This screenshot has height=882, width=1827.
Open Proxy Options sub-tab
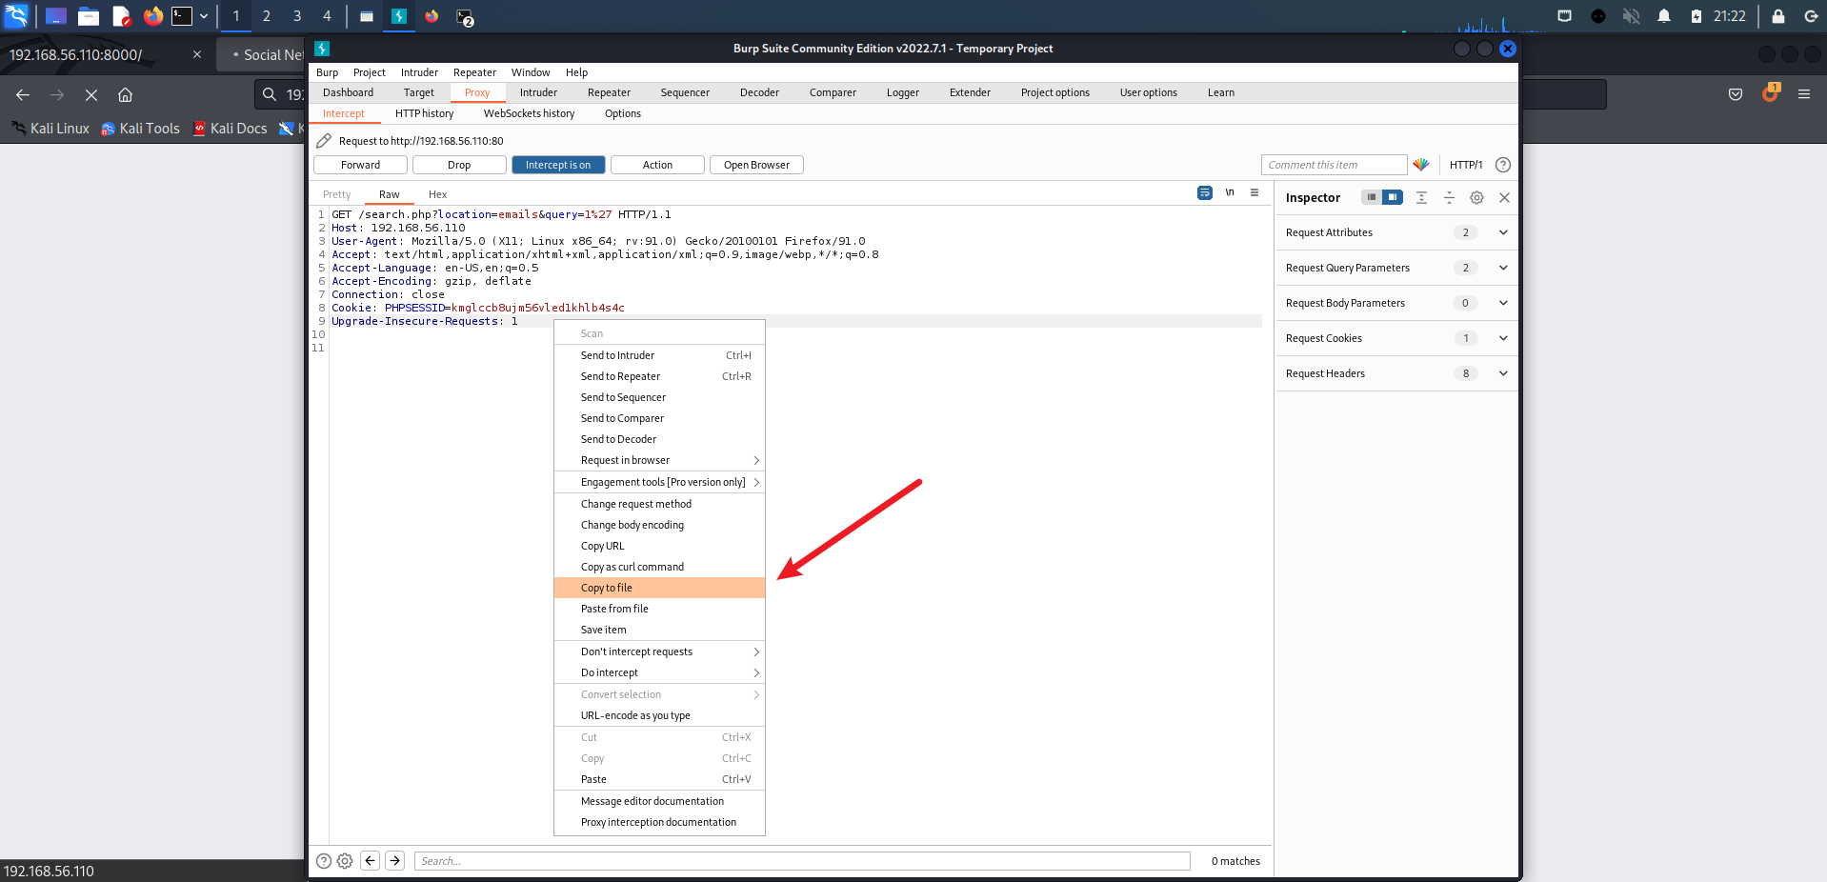(623, 113)
